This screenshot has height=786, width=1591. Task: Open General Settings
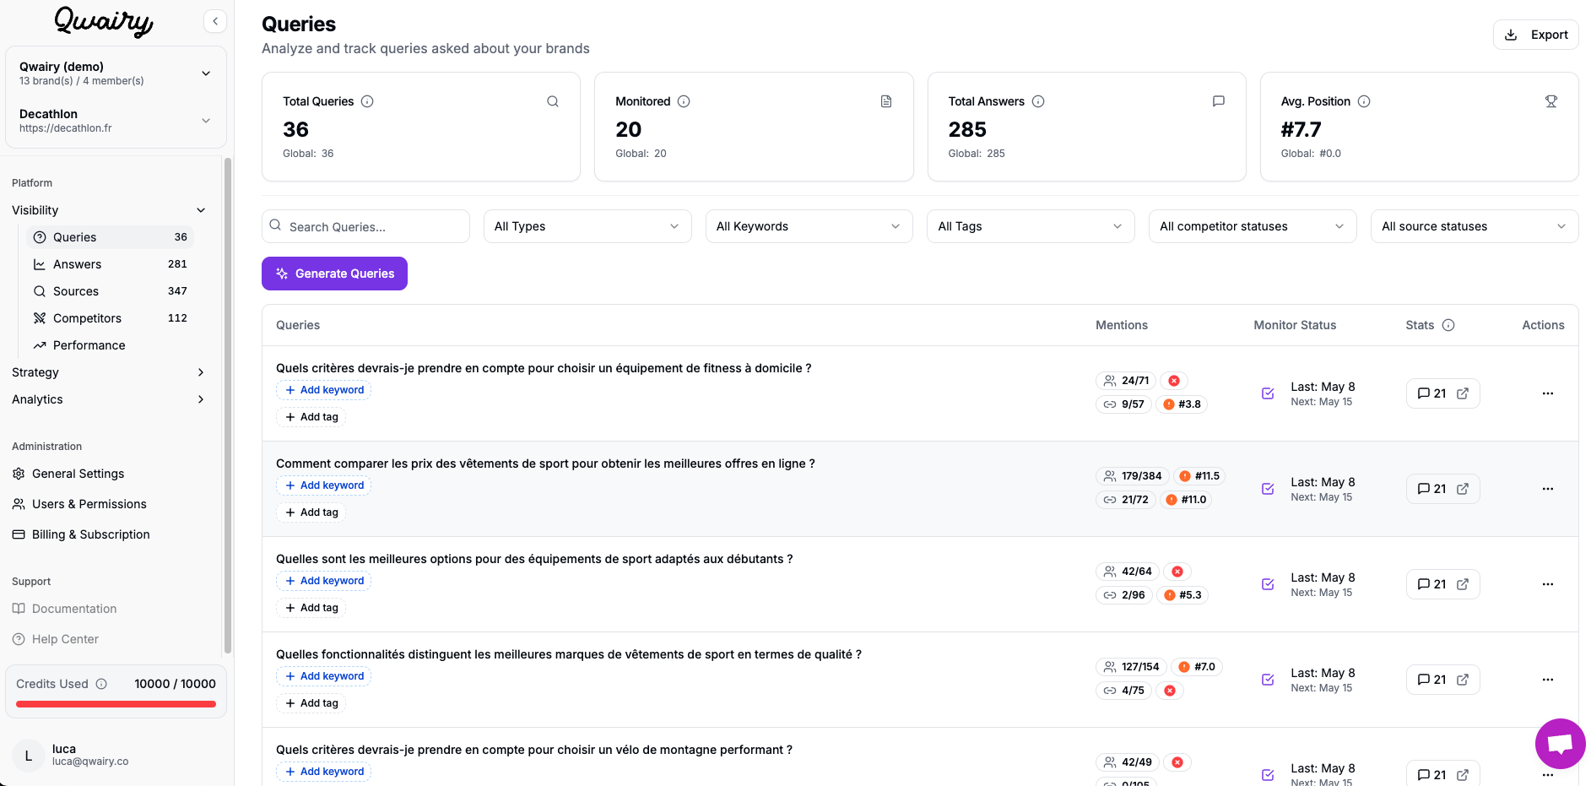click(x=78, y=474)
